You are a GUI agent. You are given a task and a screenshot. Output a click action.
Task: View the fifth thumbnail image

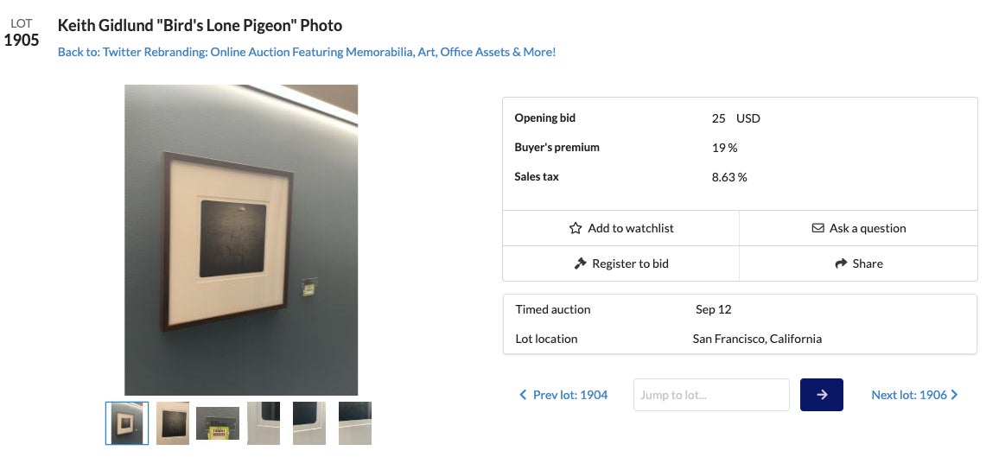(x=309, y=423)
